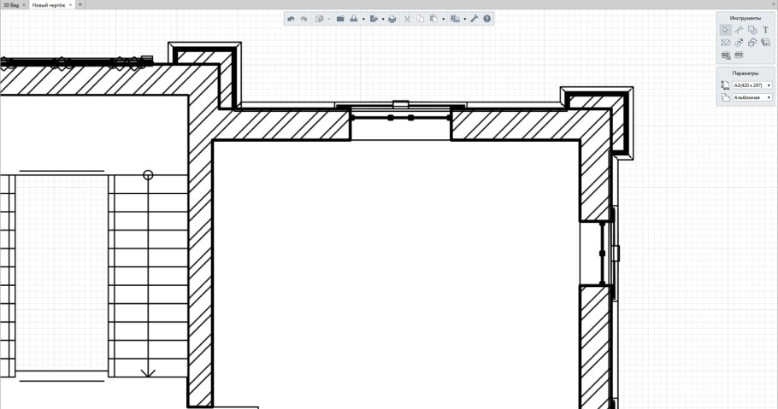This screenshot has height=409, width=778.
Task: Click the scissors cut icon
Action: click(x=407, y=18)
